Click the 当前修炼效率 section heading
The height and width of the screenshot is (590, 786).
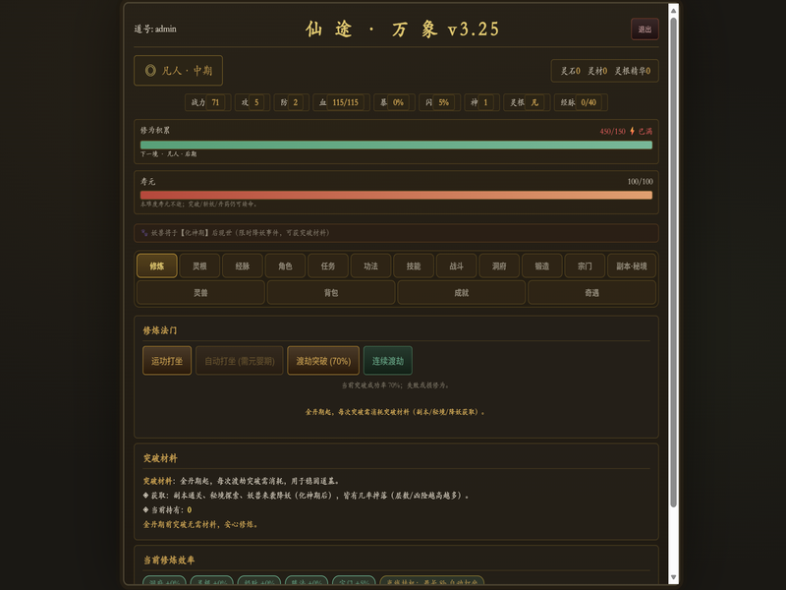169,560
